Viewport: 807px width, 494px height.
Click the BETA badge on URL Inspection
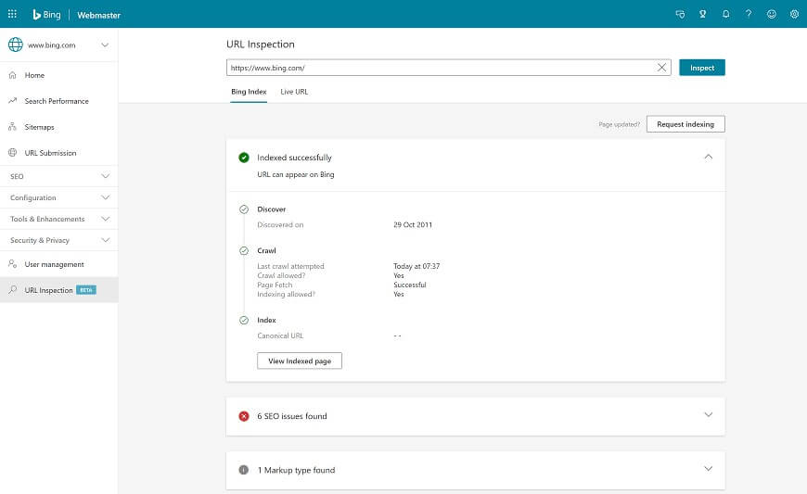pos(86,290)
